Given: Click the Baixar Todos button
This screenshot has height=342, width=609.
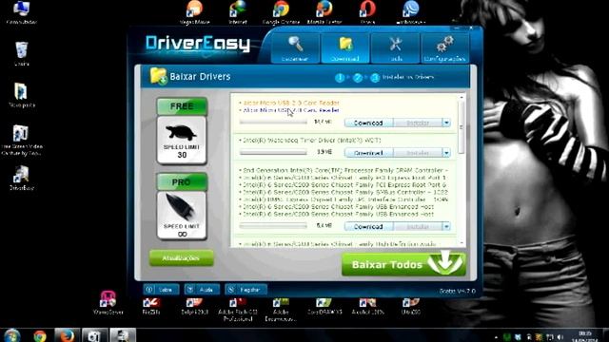Looking at the screenshot, I should tap(403, 264).
